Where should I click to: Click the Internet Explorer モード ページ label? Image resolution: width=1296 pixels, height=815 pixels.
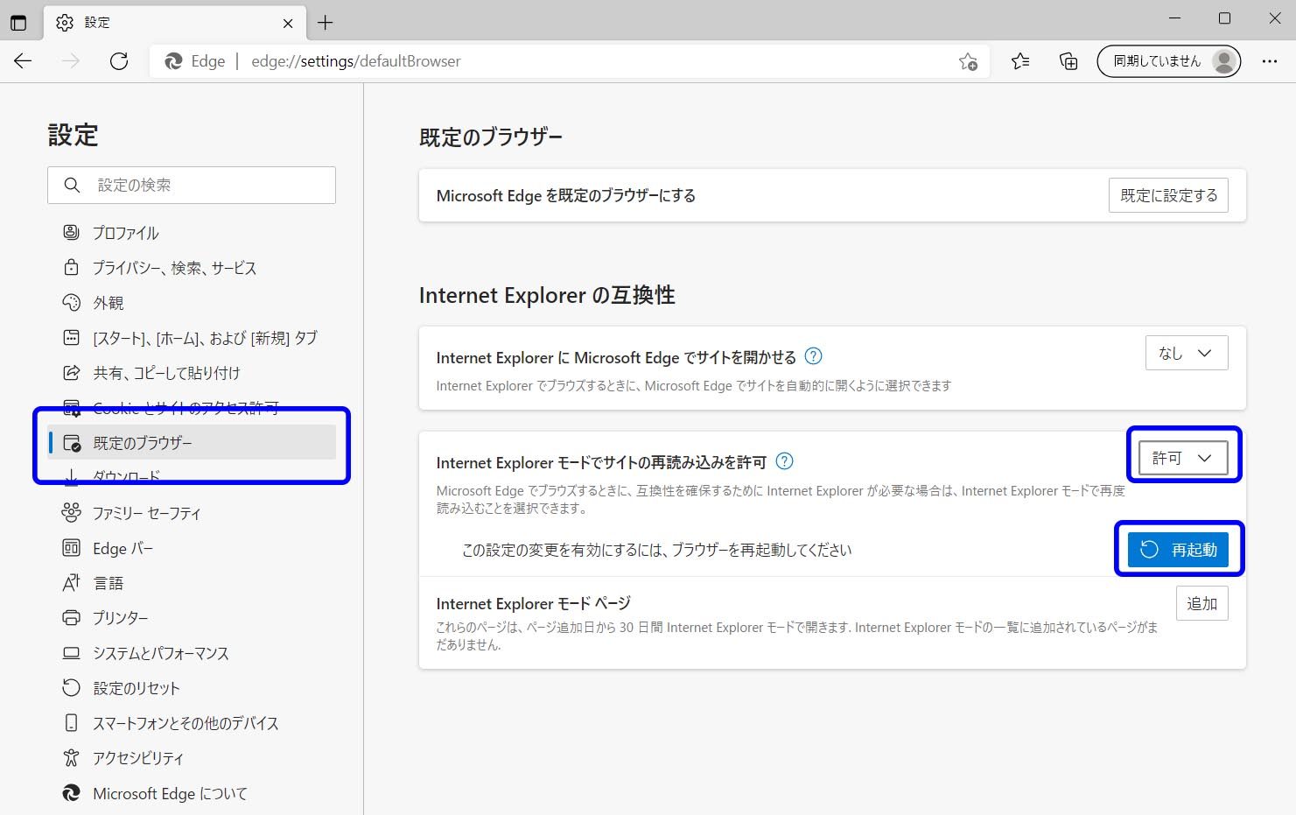tap(533, 603)
